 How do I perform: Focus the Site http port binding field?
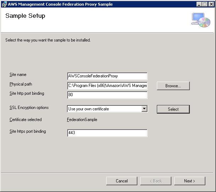pyautogui.click(x=107, y=95)
